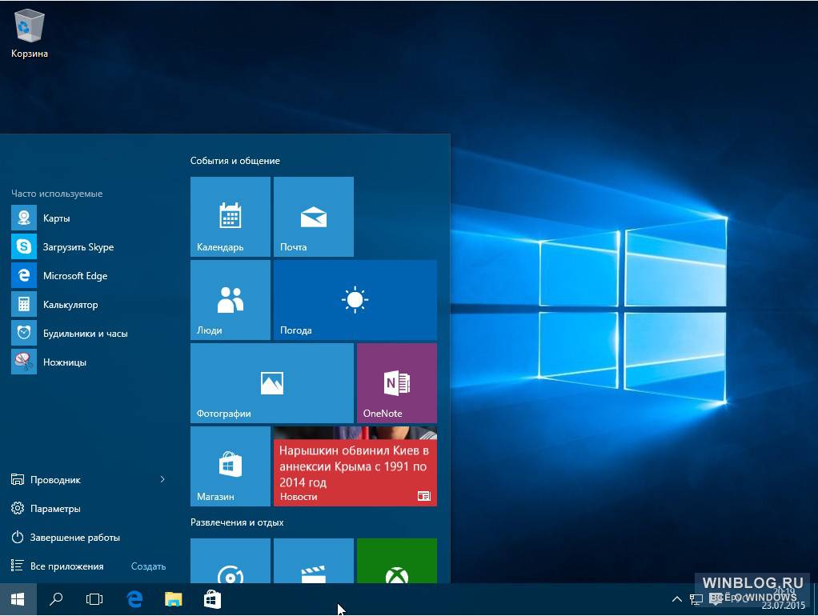Click the Развлечения и отдых group title

237,522
